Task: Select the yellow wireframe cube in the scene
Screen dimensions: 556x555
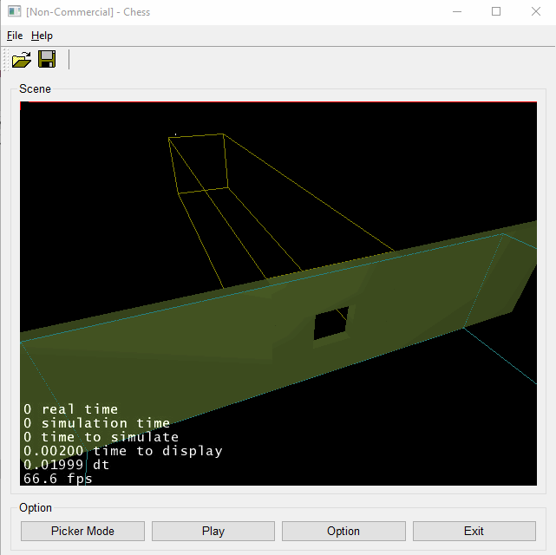Action: tap(200, 162)
